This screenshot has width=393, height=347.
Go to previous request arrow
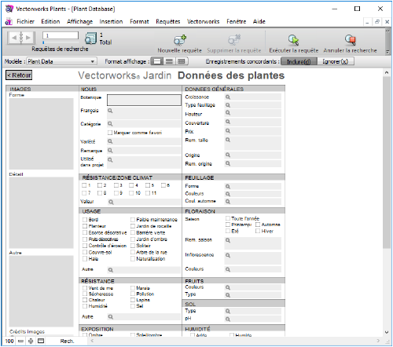coord(14,38)
